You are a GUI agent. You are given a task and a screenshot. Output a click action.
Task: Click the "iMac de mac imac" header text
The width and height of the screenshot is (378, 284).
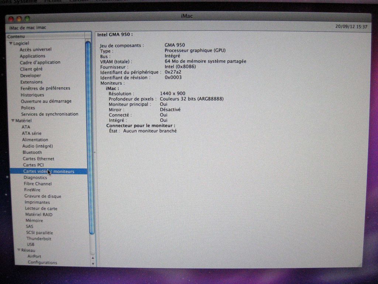pos(27,28)
